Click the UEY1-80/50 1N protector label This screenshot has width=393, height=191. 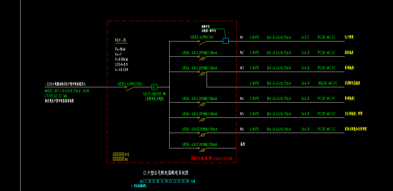[x=154, y=94]
